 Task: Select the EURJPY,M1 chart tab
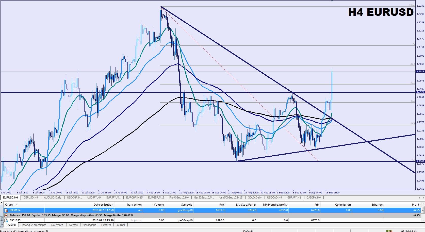[113, 197]
